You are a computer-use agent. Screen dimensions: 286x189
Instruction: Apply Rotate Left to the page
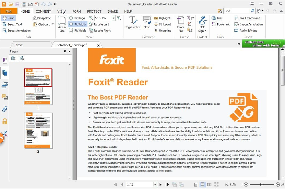point(102,24)
